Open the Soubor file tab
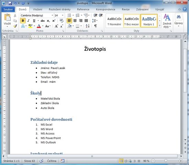 coord(8,9)
